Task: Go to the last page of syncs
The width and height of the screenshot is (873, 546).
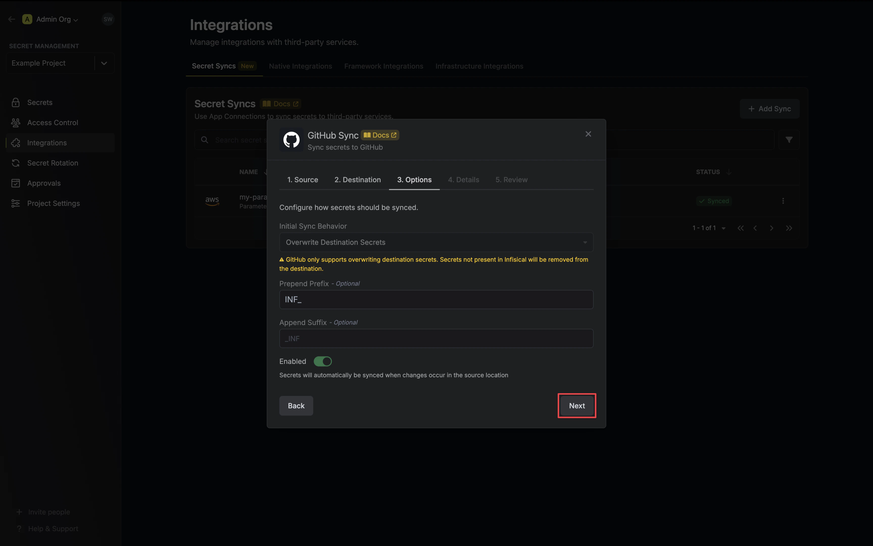Action: point(789,228)
